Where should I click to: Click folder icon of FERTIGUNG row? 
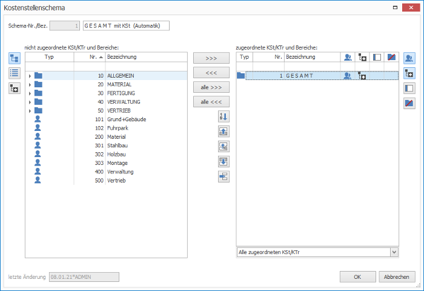[38, 93]
